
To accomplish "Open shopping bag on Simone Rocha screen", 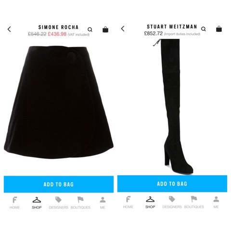I will click(x=105, y=29).
